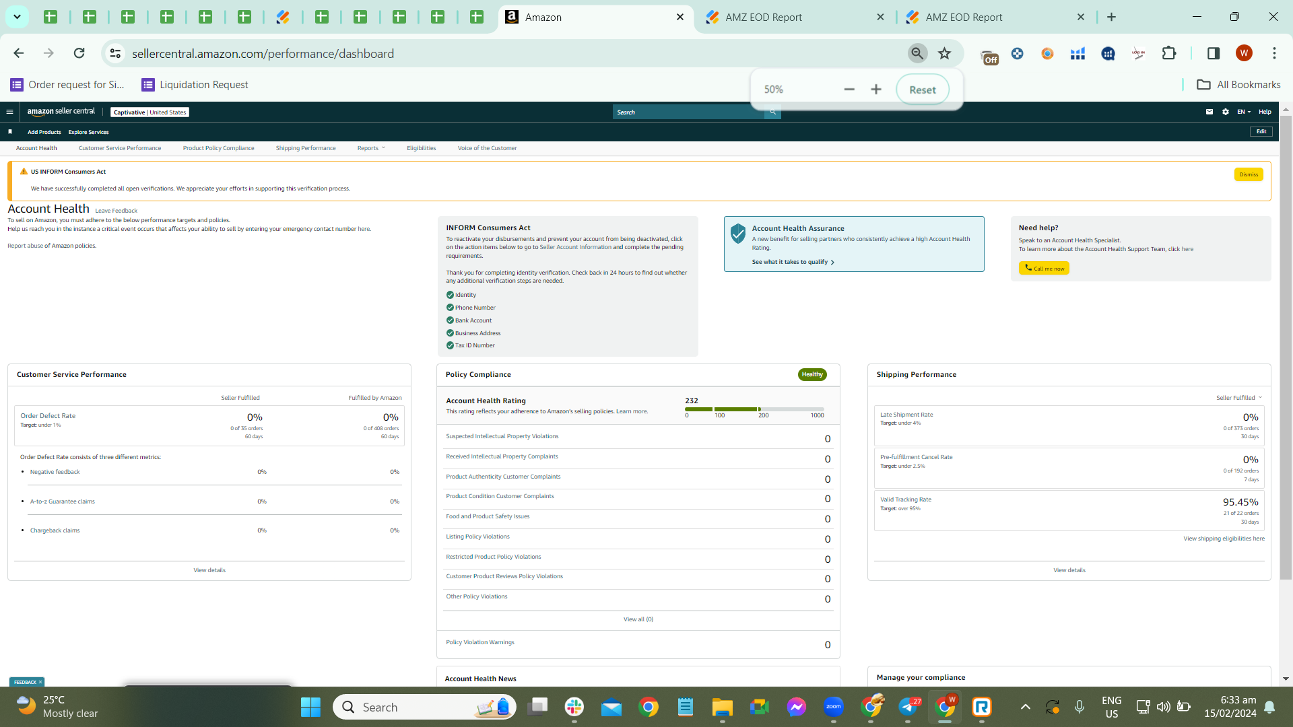Open the Seller Central hamburger menu
1293x727 pixels.
tap(9, 112)
